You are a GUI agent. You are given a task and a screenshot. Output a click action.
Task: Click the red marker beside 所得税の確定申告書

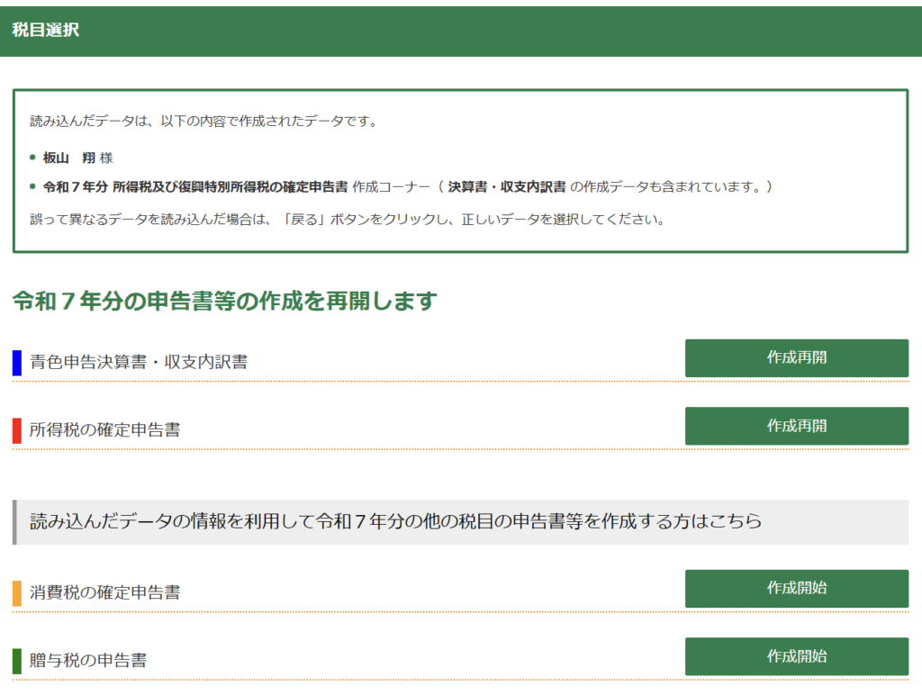17,430
